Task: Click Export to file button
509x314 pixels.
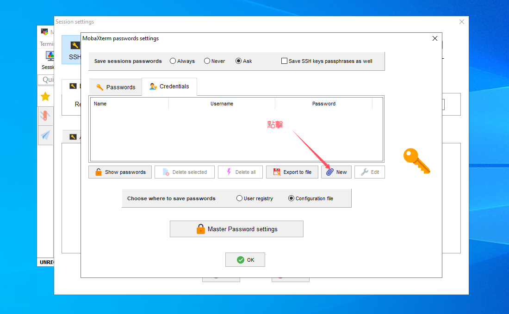Action: click(292, 172)
